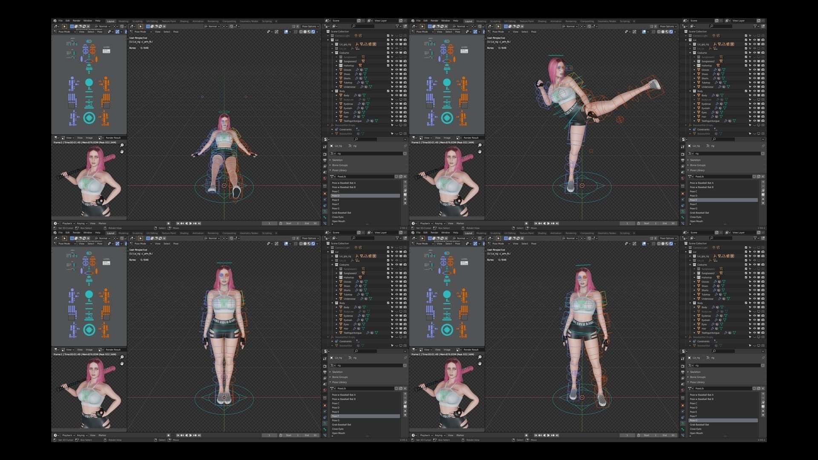
Task: Expand Gloves row in kicking-pose window outliner
Action: click(x=694, y=70)
